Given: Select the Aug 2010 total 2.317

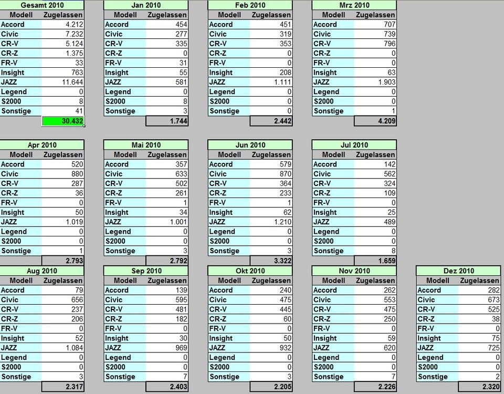Looking at the screenshot, I should (63, 387).
